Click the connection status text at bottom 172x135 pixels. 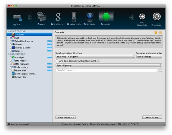[100, 124]
